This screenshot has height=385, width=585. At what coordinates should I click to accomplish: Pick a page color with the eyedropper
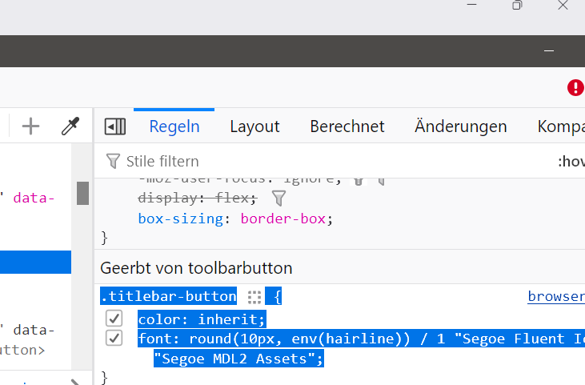pyautogui.click(x=70, y=126)
